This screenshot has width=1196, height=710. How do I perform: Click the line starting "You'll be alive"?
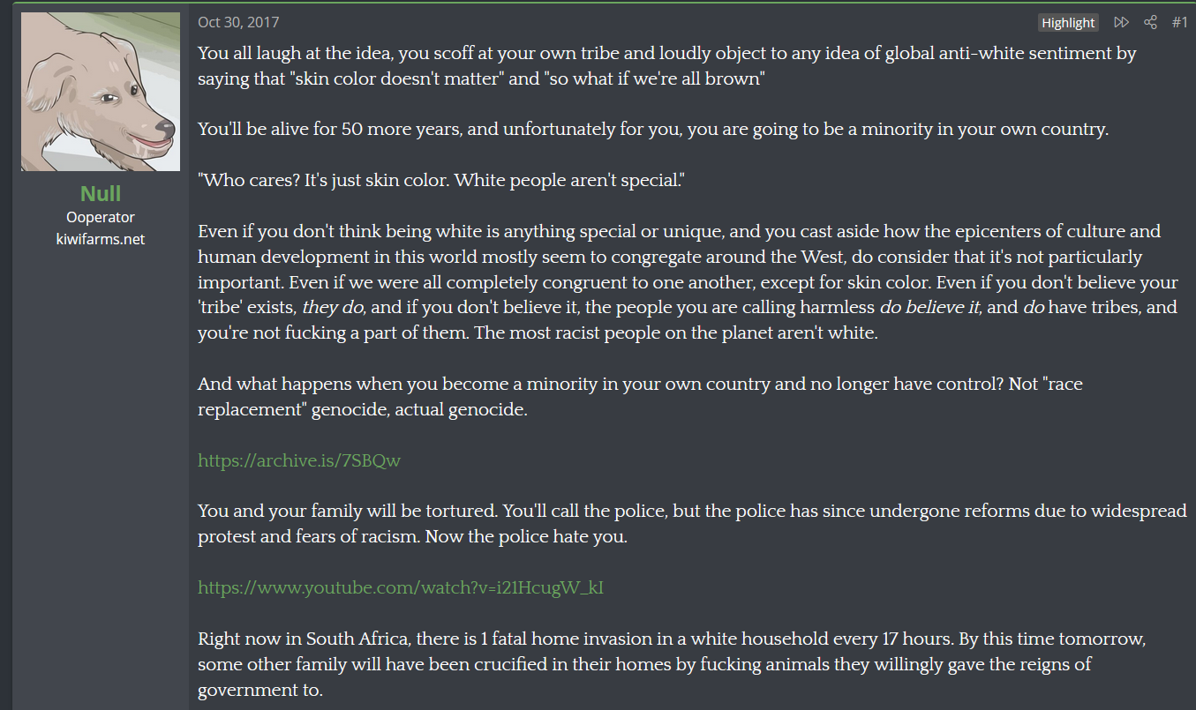click(652, 130)
